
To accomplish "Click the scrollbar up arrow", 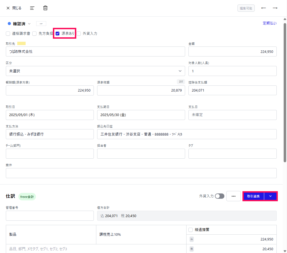I will click(x=285, y=19).
